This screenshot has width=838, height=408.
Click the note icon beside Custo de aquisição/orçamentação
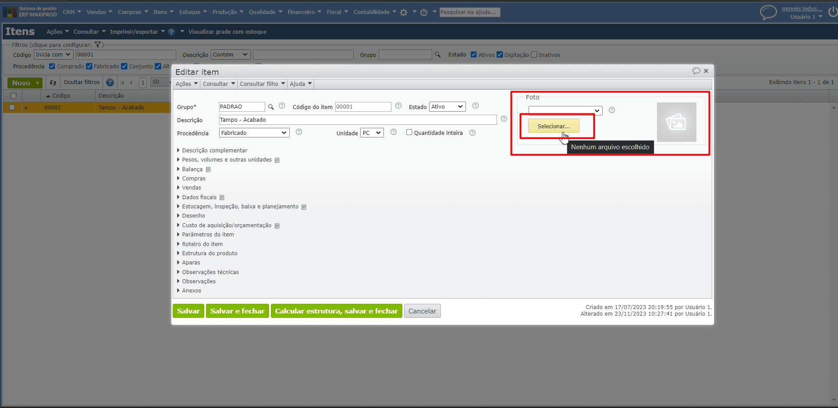point(277,226)
